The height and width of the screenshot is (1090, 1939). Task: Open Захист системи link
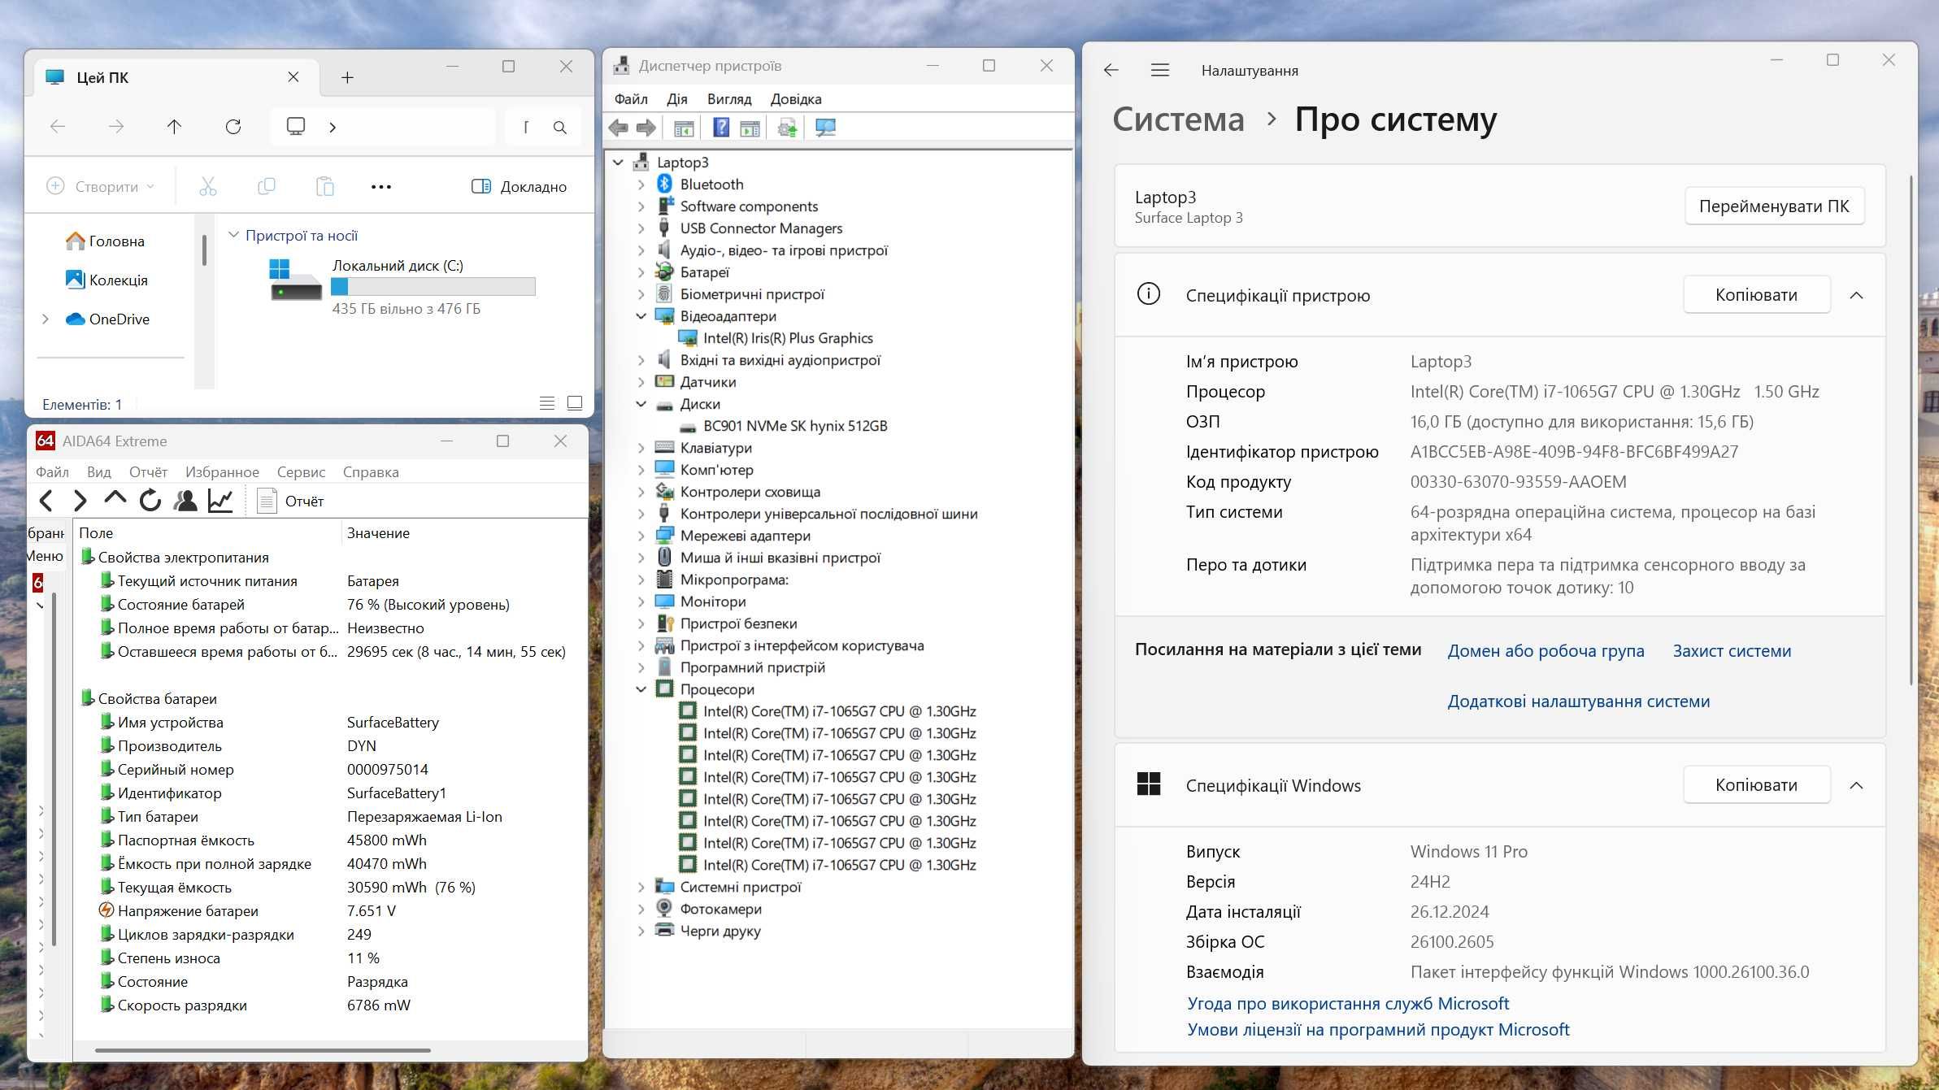[1732, 651]
